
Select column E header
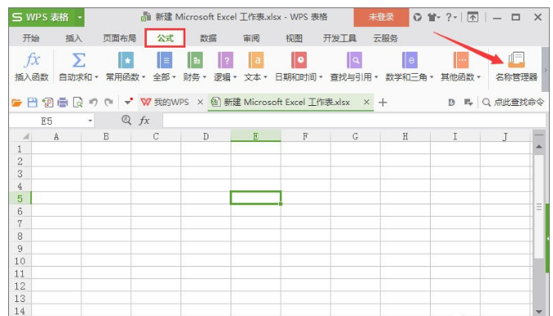[x=256, y=136]
